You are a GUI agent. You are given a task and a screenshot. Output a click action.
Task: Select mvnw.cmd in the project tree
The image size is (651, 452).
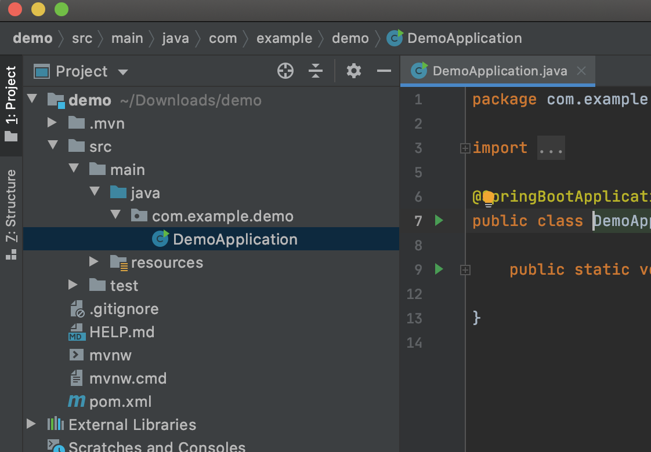(211, 378)
